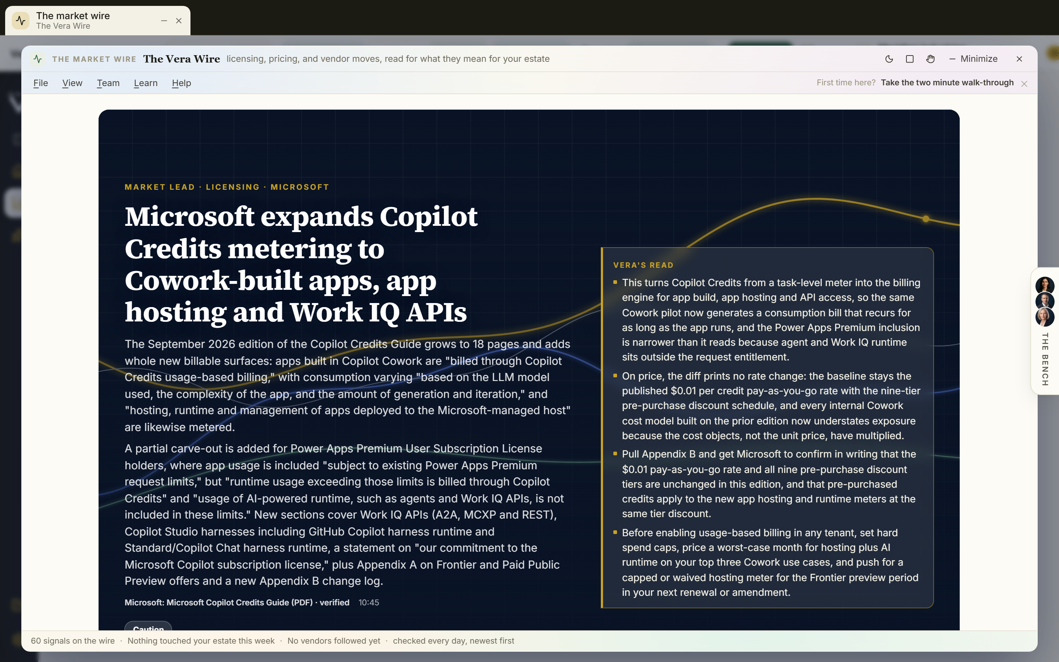This screenshot has height=662, width=1059.
Task: Open the Help menu
Action: (x=182, y=83)
